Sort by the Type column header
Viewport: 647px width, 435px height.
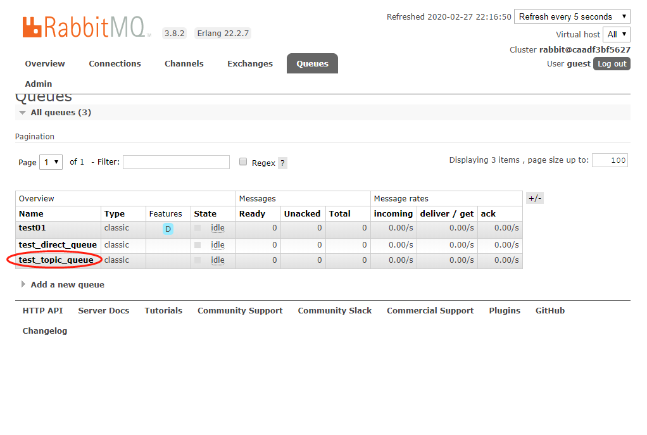[115, 214]
